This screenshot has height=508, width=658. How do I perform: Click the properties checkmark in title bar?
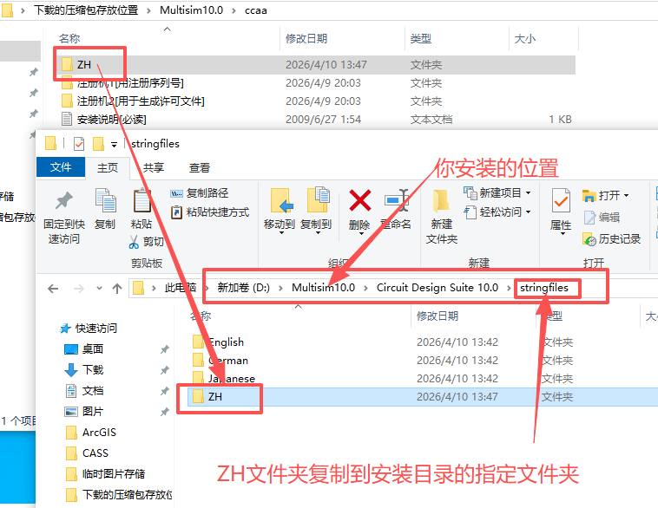pyautogui.click(x=79, y=144)
